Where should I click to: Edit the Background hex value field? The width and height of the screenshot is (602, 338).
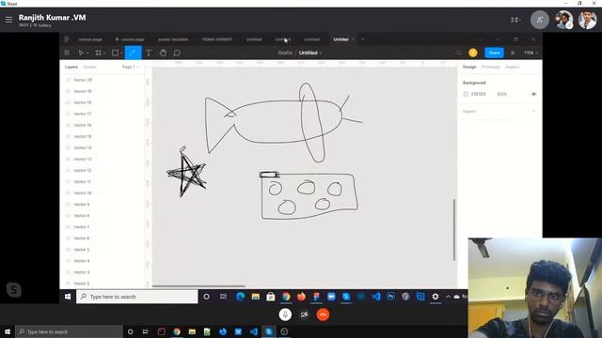coord(479,94)
